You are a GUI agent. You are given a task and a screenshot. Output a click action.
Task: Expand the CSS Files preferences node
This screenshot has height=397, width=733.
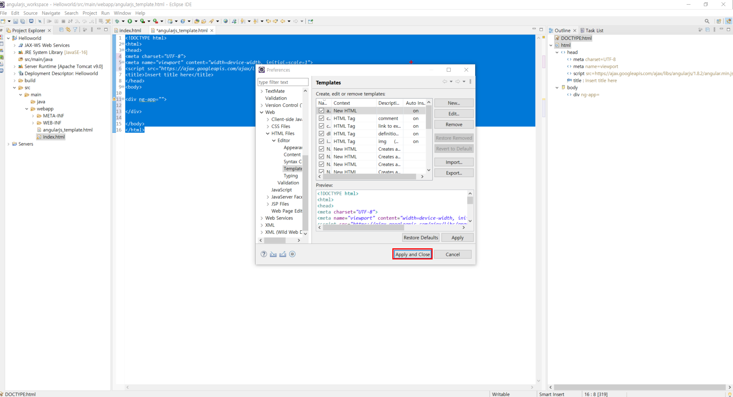(268, 126)
